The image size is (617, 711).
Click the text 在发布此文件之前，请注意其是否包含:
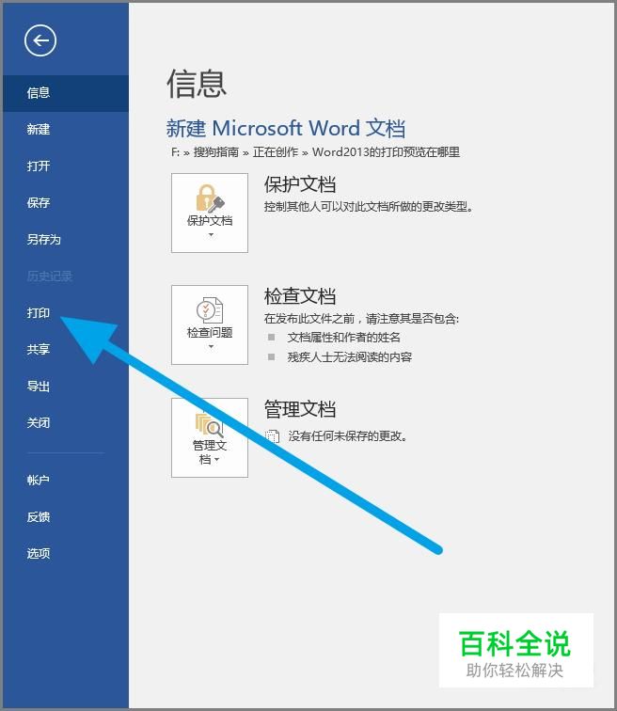click(361, 319)
